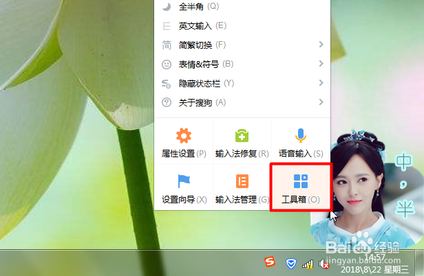Image resolution: width=424 pixels, height=276 pixels.
Task: Open the 工具箱 toolbox grid icon
Action: click(301, 181)
